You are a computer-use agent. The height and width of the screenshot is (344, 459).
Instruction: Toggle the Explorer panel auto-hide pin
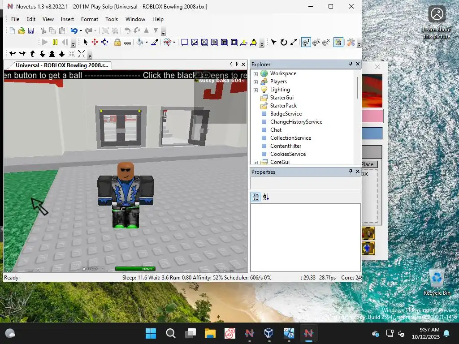351,64
